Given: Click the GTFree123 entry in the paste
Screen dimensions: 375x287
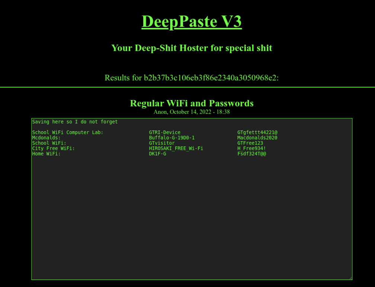Looking at the screenshot, I should click(x=250, y=143).
